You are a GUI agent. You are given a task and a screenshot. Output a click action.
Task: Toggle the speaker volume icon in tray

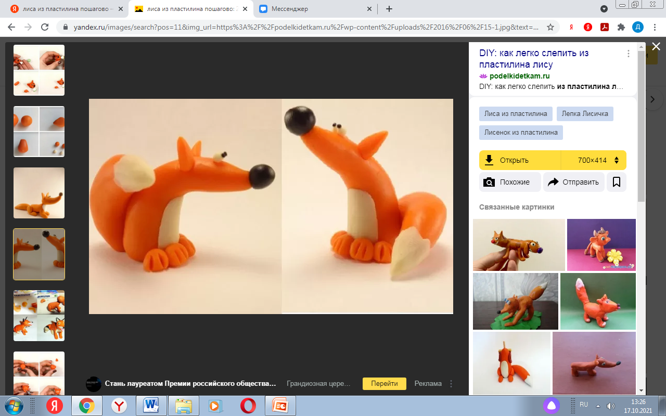point(610,406)
